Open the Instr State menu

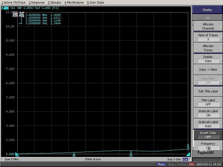(96, 3)
